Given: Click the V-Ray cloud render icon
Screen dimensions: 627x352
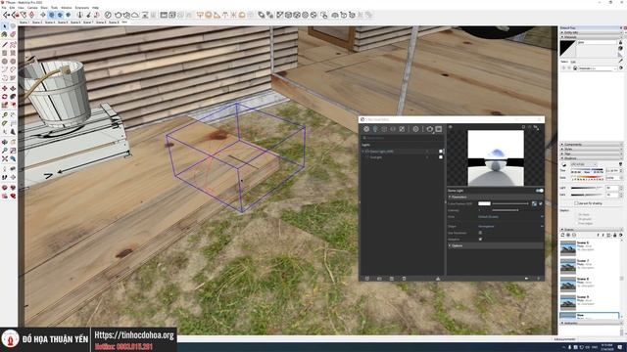Looking at the screenshot, I should coord(135,15).
